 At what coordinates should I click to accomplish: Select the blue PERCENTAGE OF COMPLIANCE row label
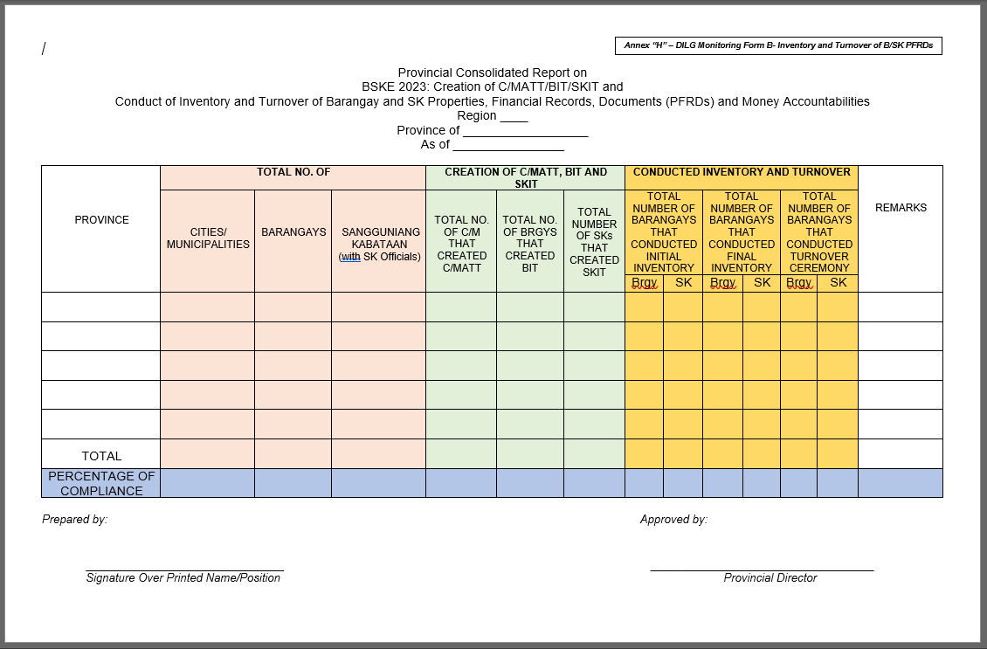[100, 484]
